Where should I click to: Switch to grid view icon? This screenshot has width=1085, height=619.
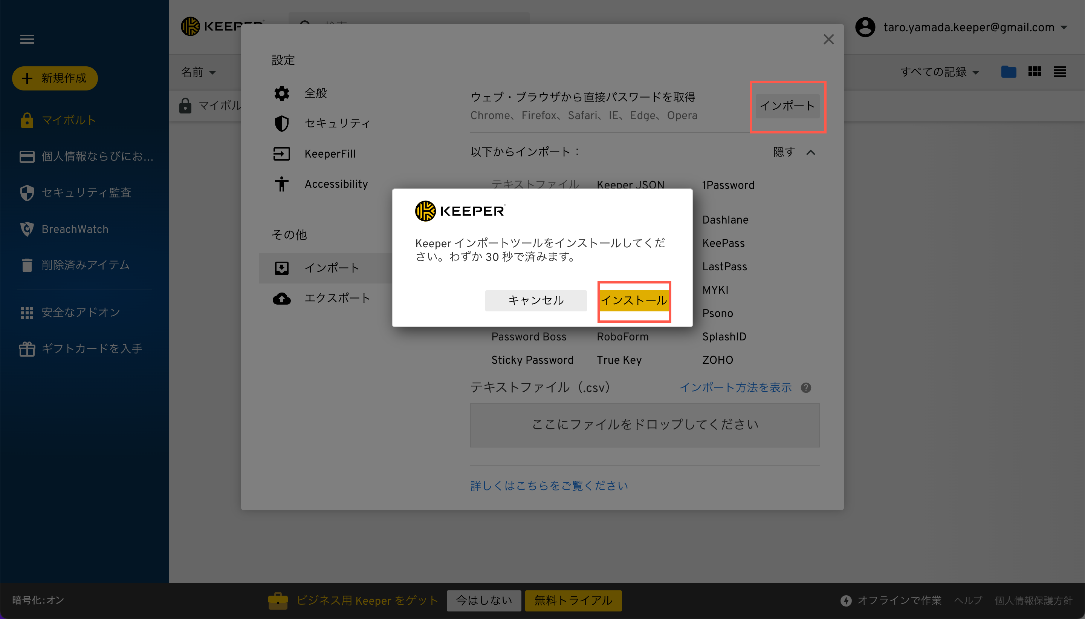pyautogui.click(x=1035, y=71)
